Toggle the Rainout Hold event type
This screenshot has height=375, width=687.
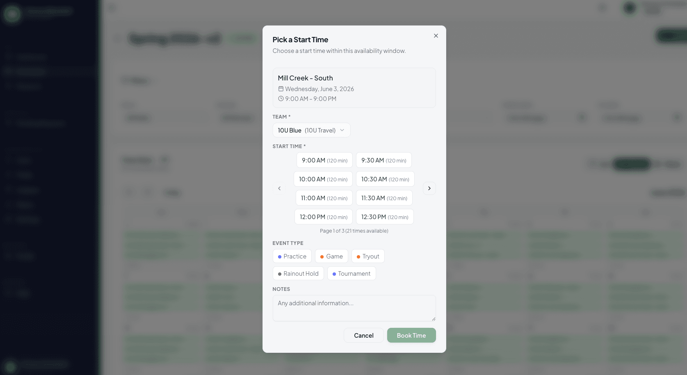pyautogui.click(x=298, y=273)
